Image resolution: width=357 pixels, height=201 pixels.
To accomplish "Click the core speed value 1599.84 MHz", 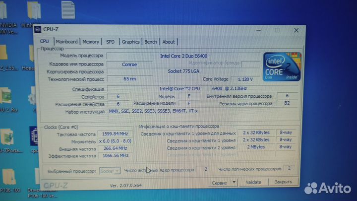I will click(x=115, y=134).
